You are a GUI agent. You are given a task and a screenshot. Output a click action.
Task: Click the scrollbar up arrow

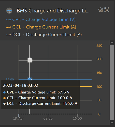[112, 42]
